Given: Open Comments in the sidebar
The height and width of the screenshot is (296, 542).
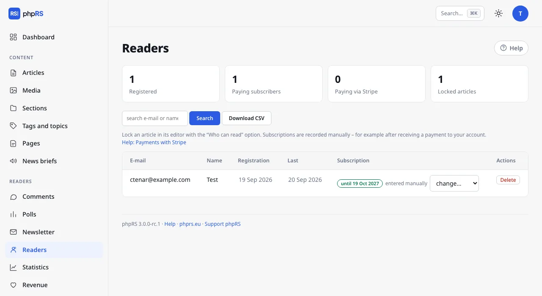Looking at the screenshot, I should (54, 197).
